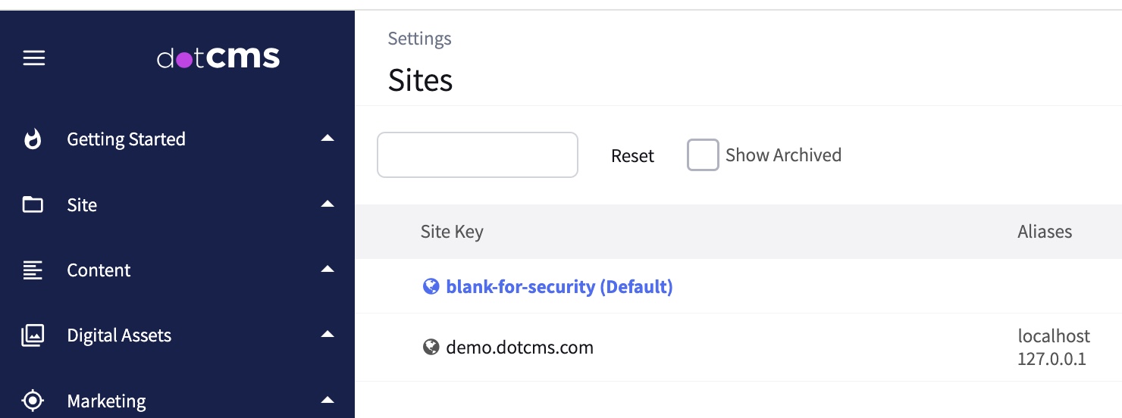Open blank-for-security (Default) site link
This screenshot has height=418, width=1122.
pyautogui.click(x=559, y=287)
